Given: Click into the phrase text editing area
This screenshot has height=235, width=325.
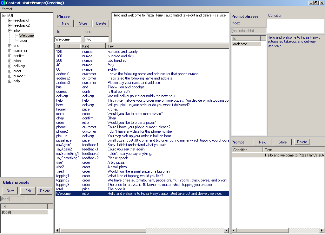Looking at the screenshot, I should (170, 27).
